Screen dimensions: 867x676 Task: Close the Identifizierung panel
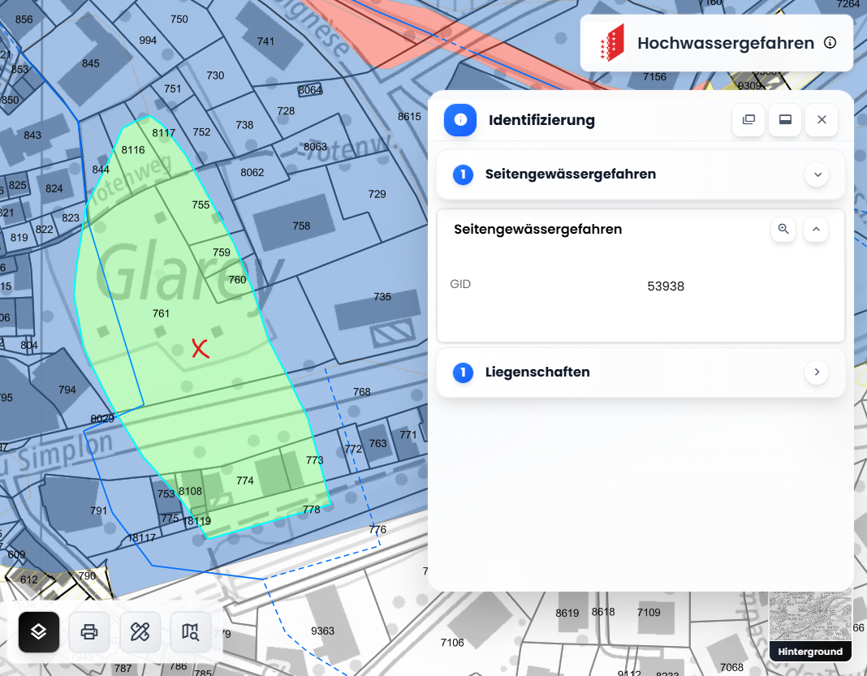click(822, 120)
